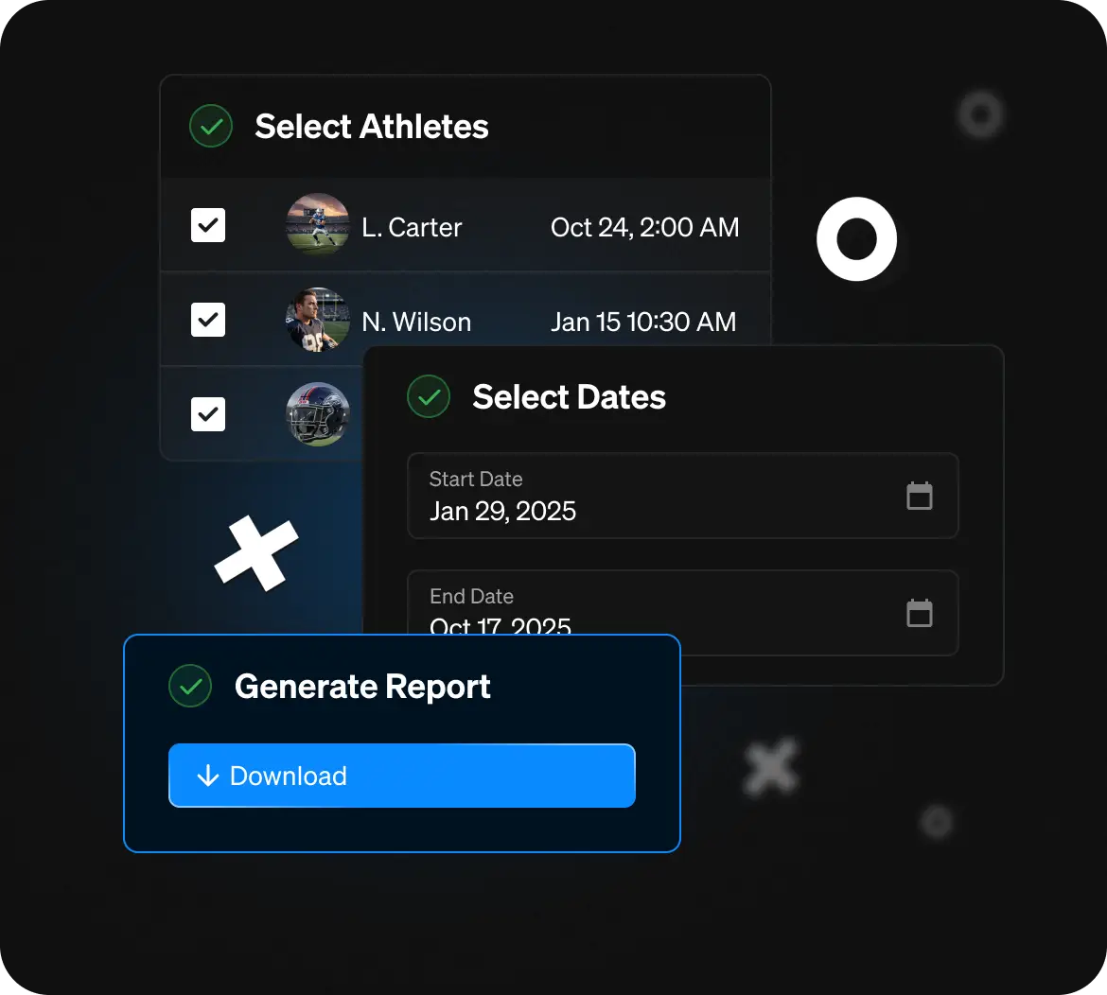Select the L. Carter athlete name
The image size is (1107, 995).
[x=412, y=228]
